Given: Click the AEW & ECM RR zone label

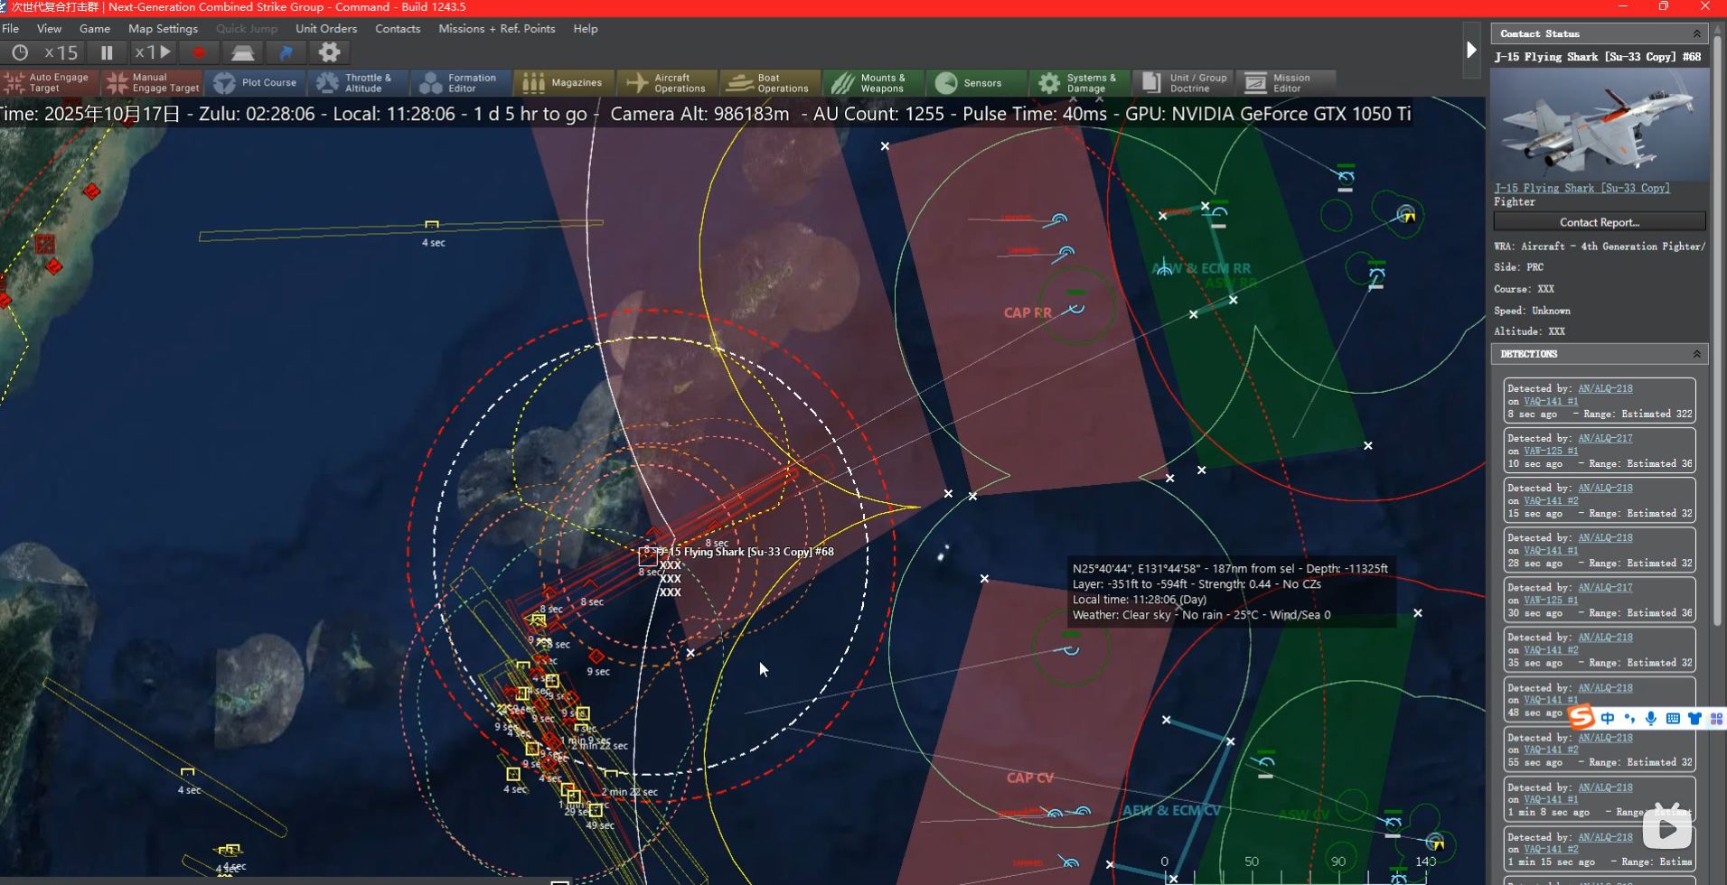Looking at the screenshot, I should point(1202,268).
